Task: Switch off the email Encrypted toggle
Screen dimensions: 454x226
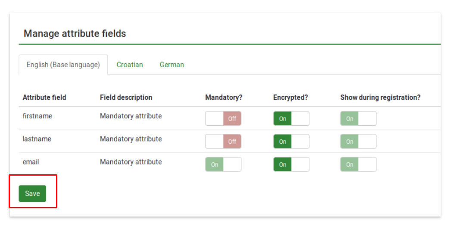Action: point(291,164)
